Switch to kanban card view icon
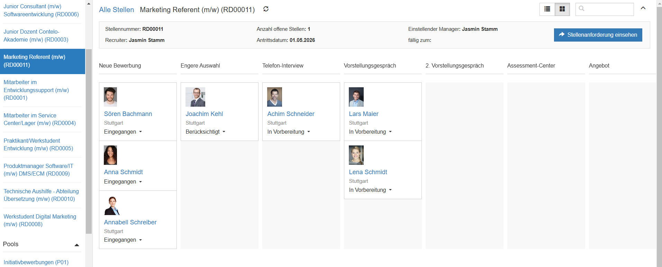Screen dimensions: 662x267 pos(562,9)
